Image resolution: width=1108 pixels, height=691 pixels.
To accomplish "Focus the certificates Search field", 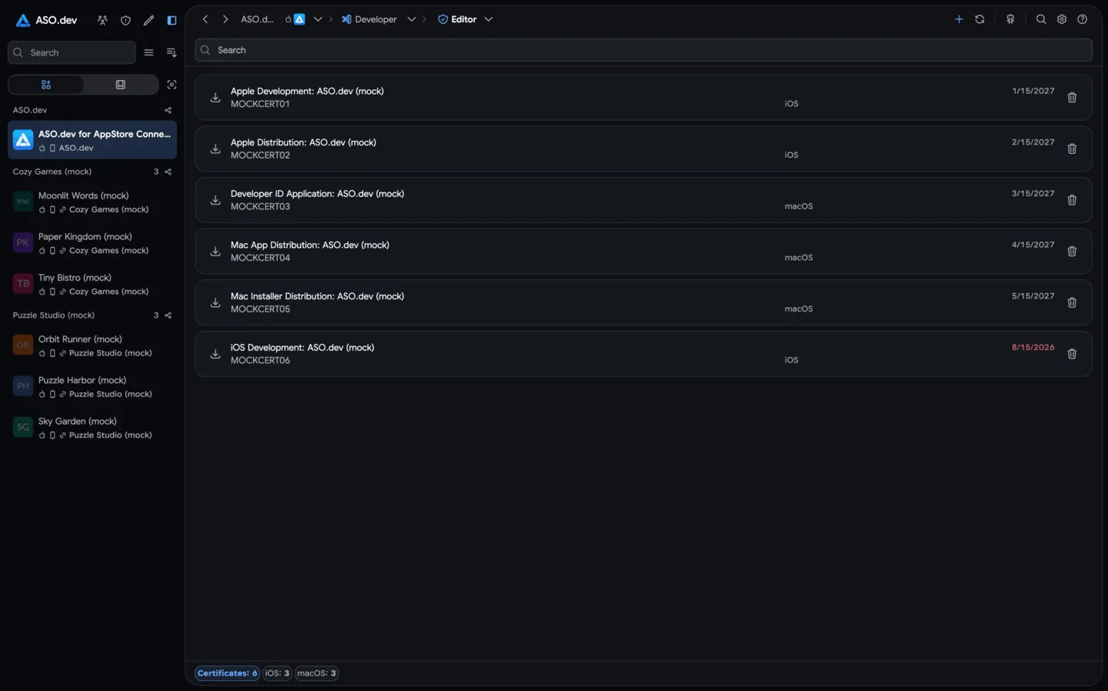I will pos(643,50).
